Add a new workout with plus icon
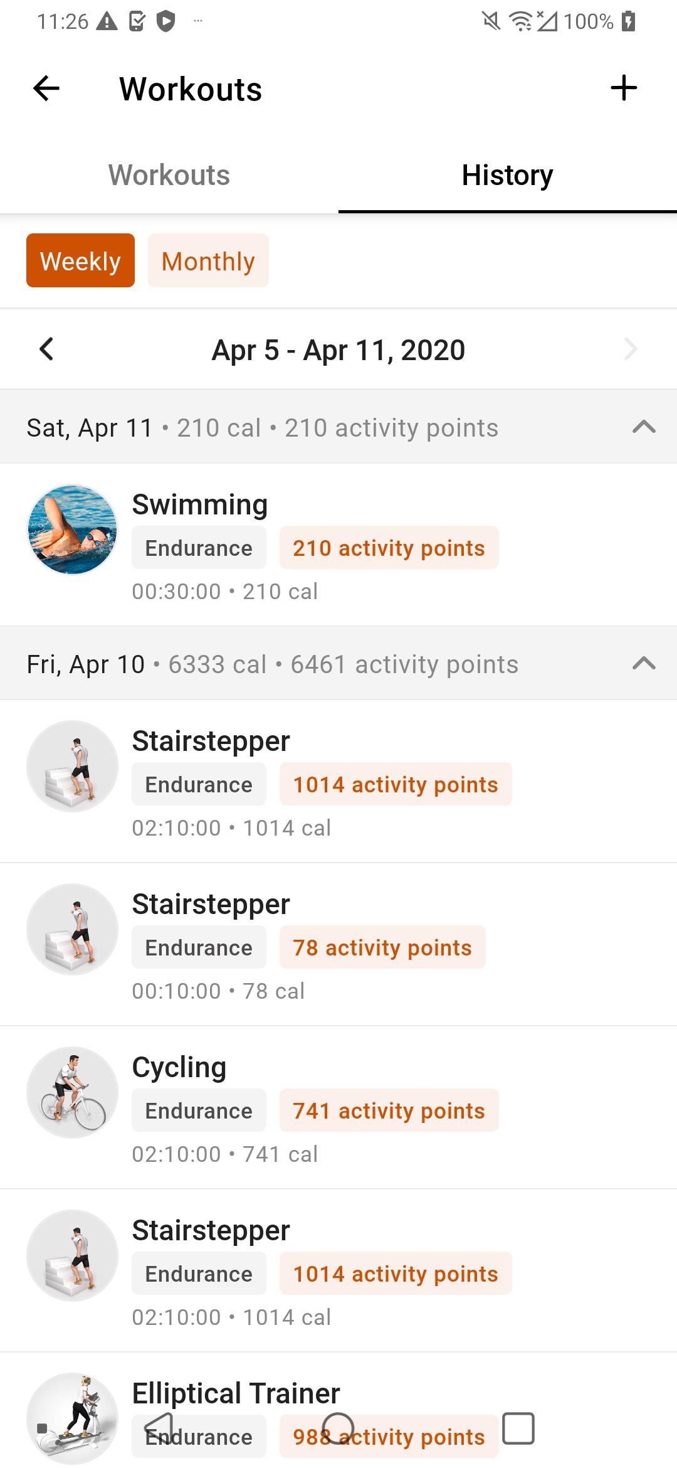This screenshot has height=1468, width=677. pyautogui.click(x=624, y=88)
